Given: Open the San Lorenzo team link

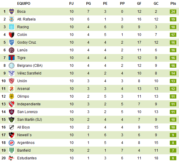Looking at the screenshot, I should 27,112.
